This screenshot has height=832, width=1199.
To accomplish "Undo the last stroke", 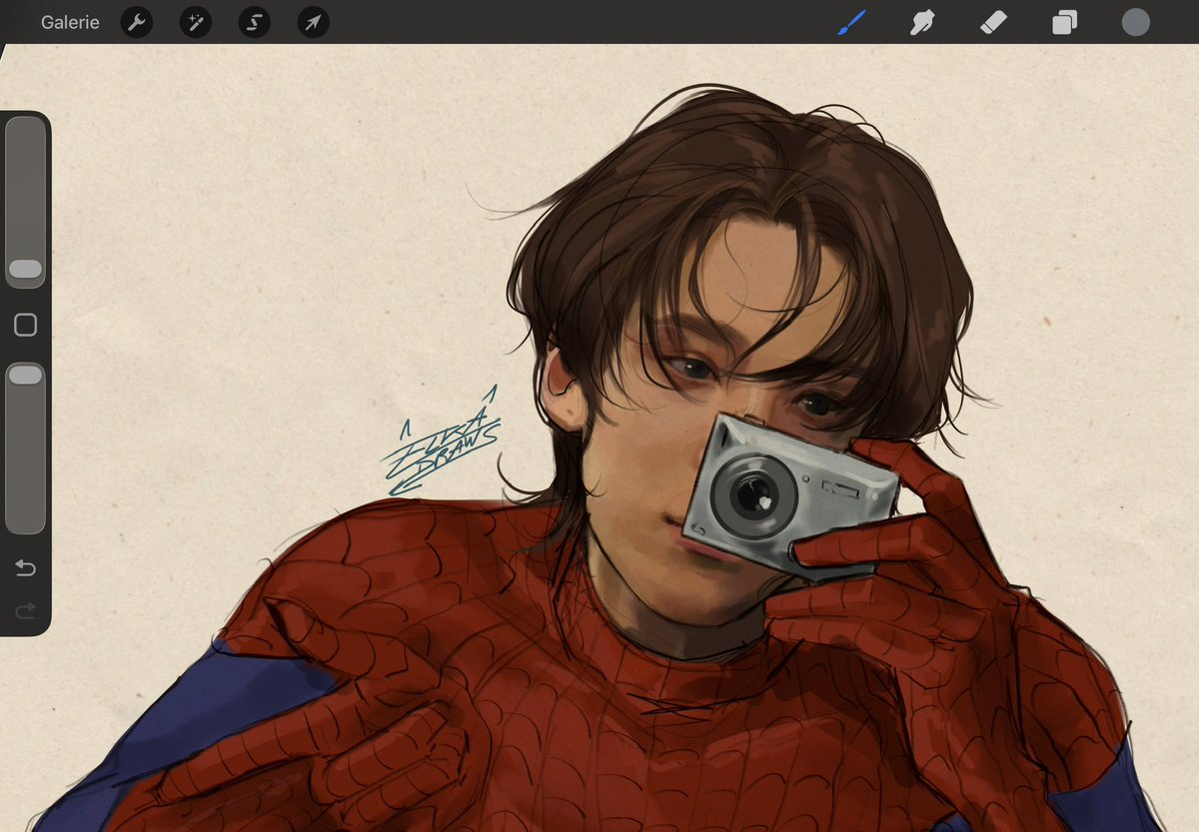I will tap(26, 568).
